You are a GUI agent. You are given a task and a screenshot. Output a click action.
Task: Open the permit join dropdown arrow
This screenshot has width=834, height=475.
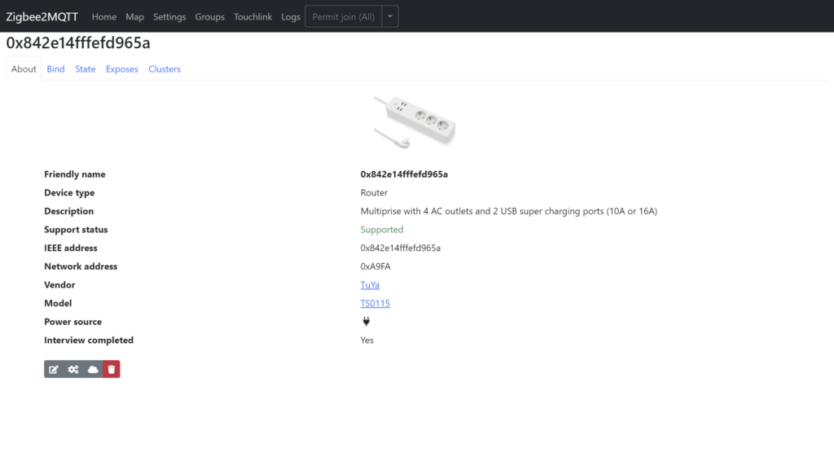click(389, 15)
